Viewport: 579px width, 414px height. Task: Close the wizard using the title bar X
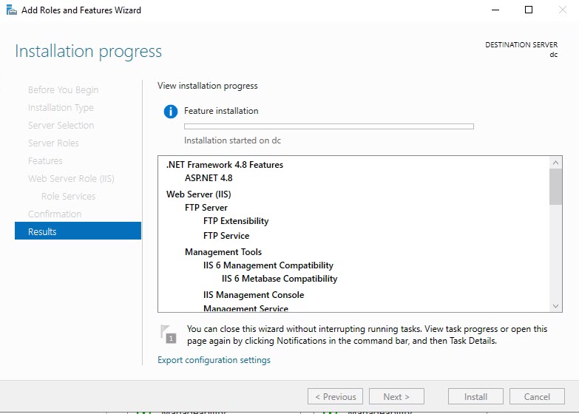click(562, 10)
